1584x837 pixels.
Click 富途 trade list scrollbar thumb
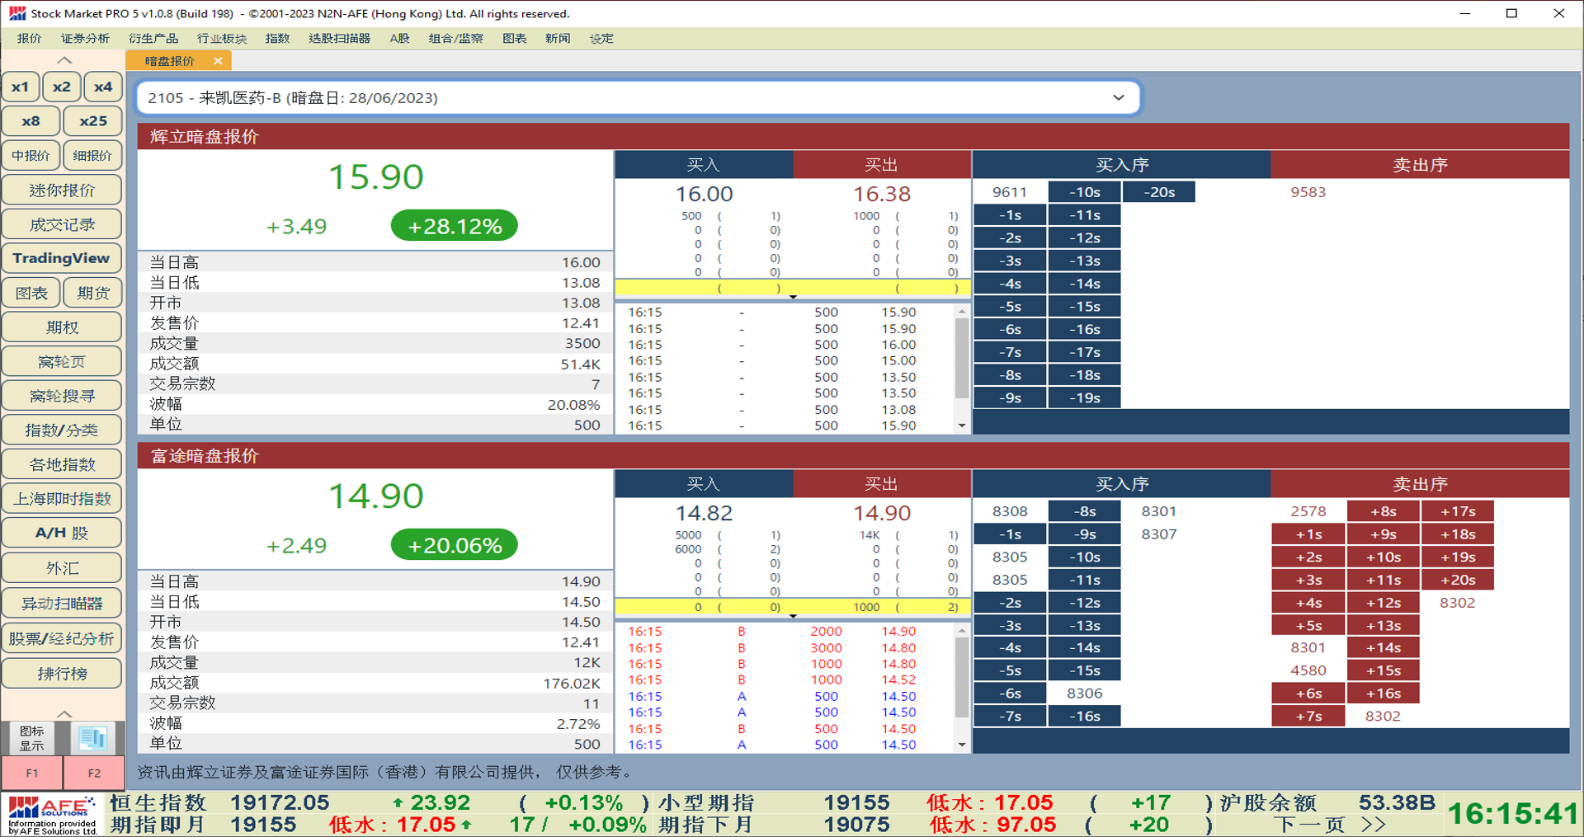(x=961, y=677)
